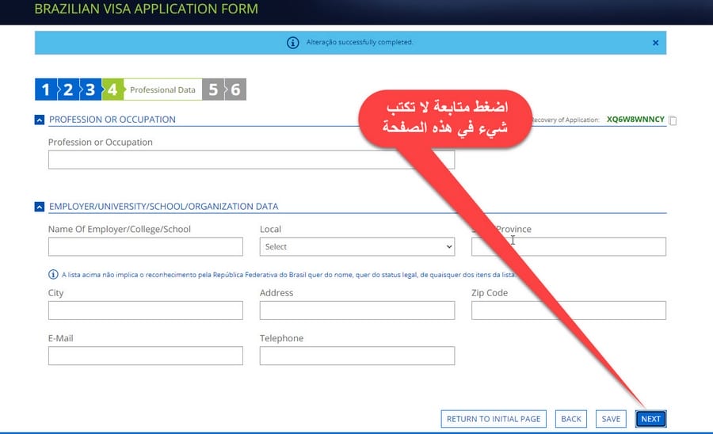This screenshot has width=713, height=434.
Task: Go to step 2 tab
Action: pos(68,89)
